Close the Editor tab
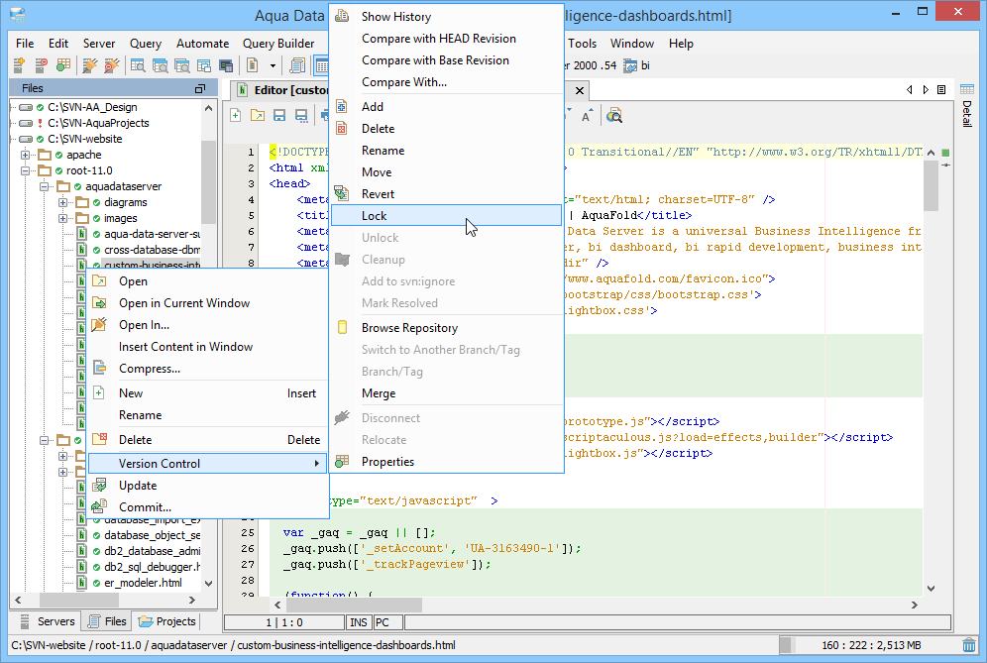This screenshot has height=663, width=987. pyautogui.click(x=580, y=91)
